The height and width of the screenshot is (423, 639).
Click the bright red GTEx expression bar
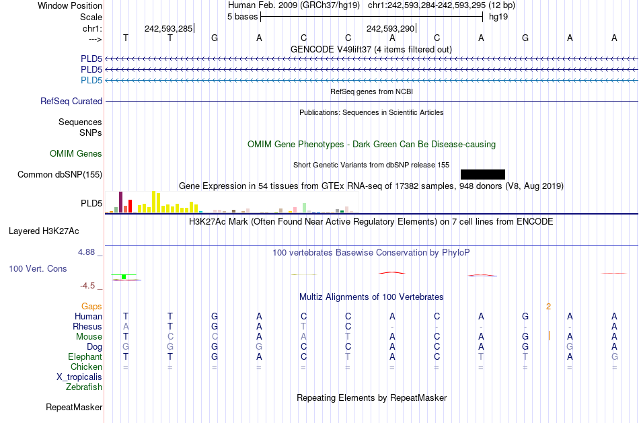pyautogui.click(x=130, y=206)
